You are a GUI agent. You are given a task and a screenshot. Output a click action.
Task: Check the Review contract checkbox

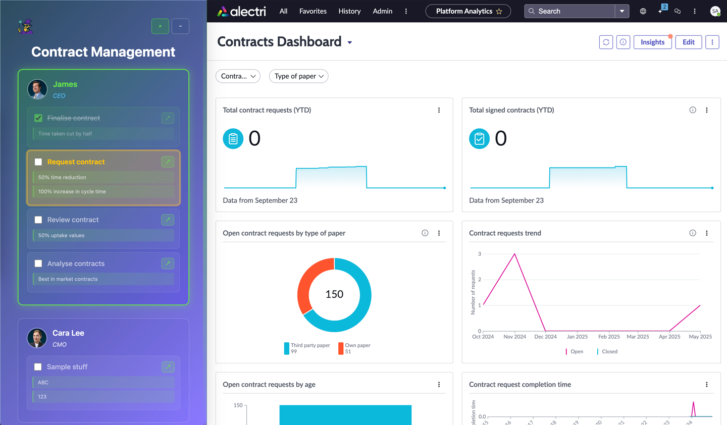[x=38, y=220]
